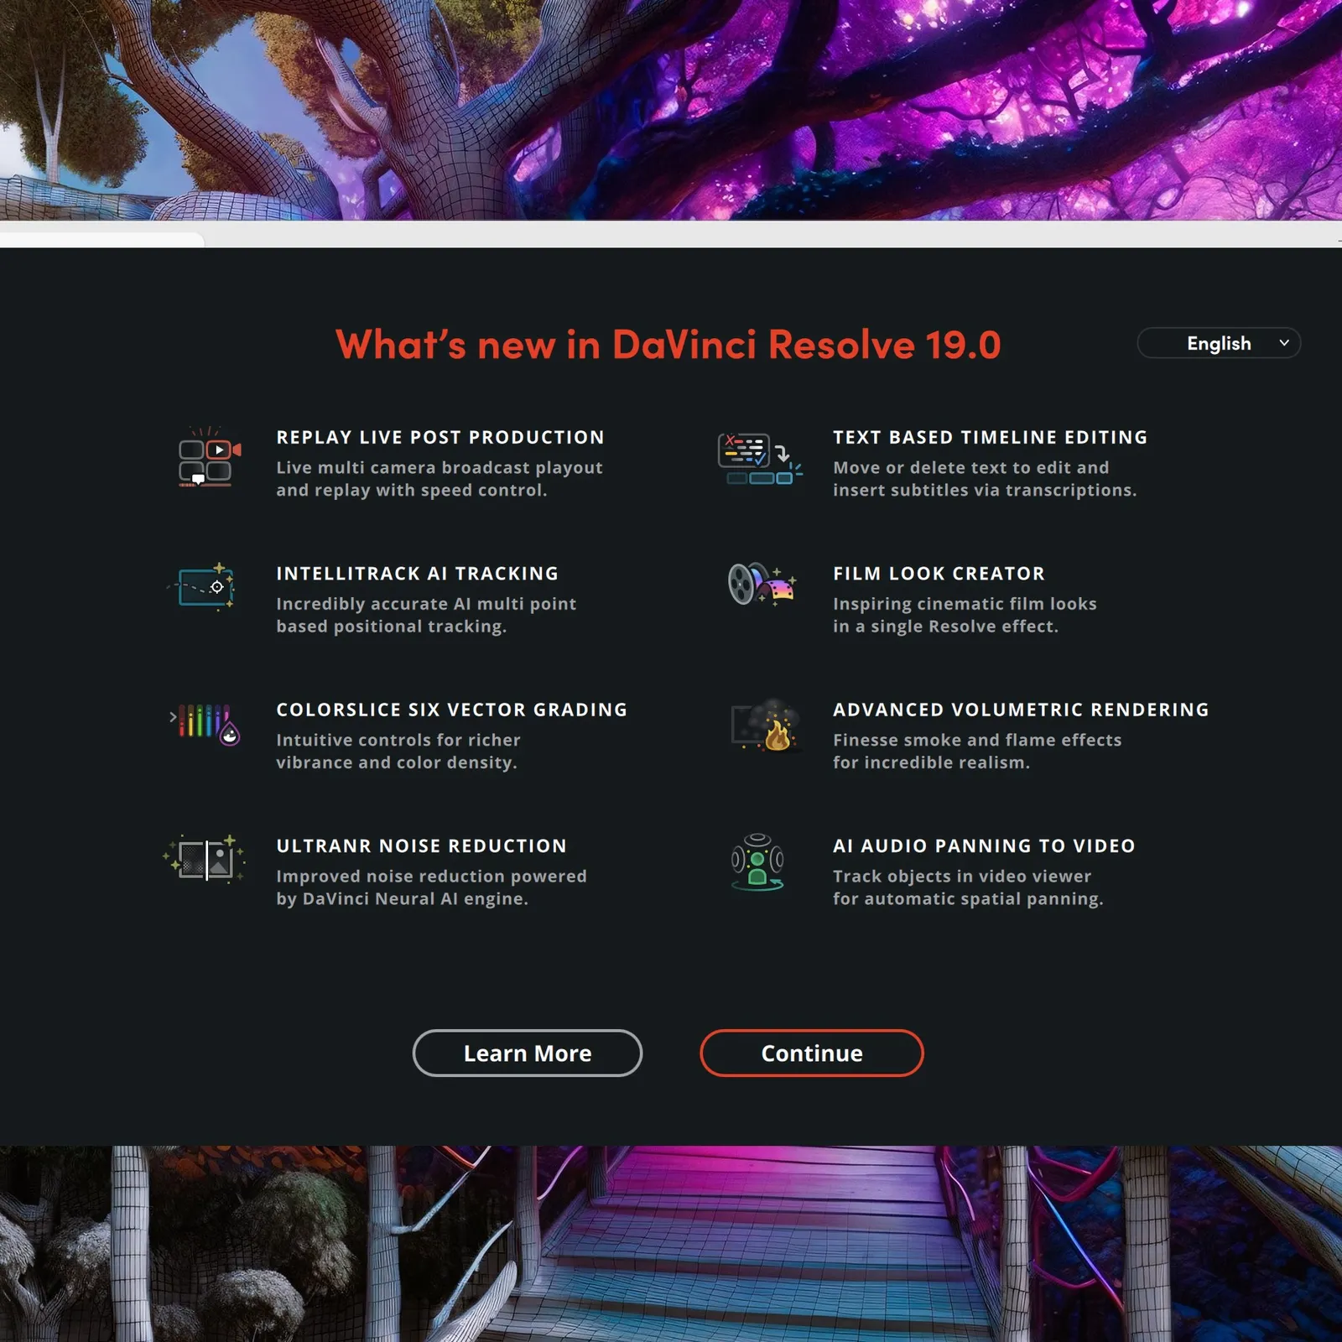Click the AI Audio Panning icon
The width and height of the screenshot is (1342, 1342).
pos(757,861)
